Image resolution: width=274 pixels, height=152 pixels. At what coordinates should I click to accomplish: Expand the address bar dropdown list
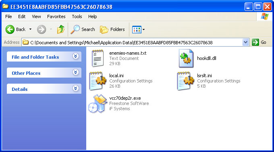[245, 42]
